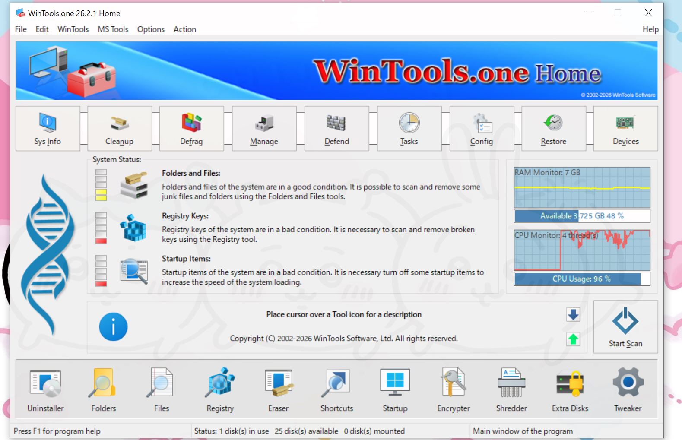The image size is (682, 440).
Task: Launch the Files scan tool
Action: (162, 389)
